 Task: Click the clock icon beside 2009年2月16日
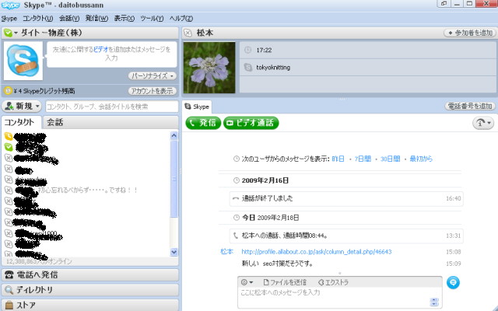[237, 180]
